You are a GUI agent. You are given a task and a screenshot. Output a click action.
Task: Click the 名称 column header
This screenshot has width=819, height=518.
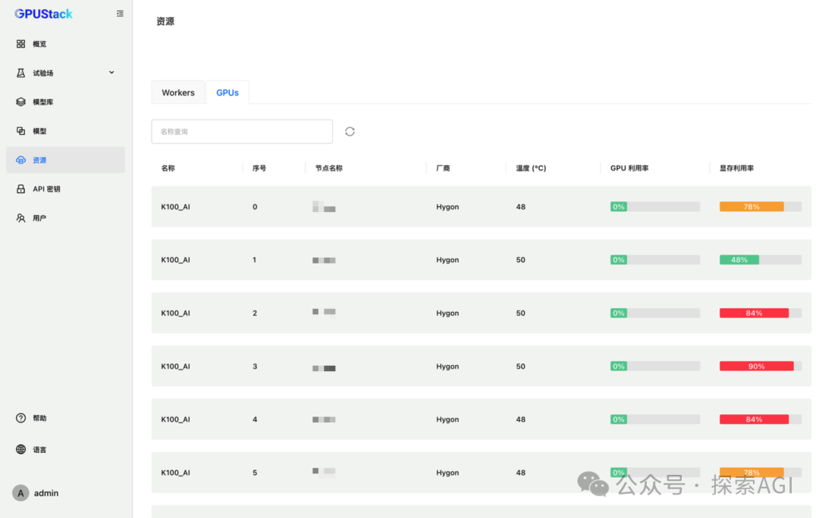(168, 168)
